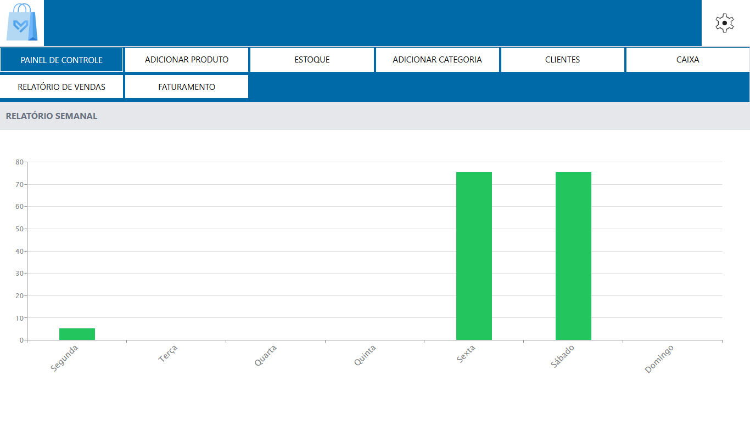This screenshot has width=750, height=421.
Task: Select the Terça axis label
Action: click(x=168, y=354)
